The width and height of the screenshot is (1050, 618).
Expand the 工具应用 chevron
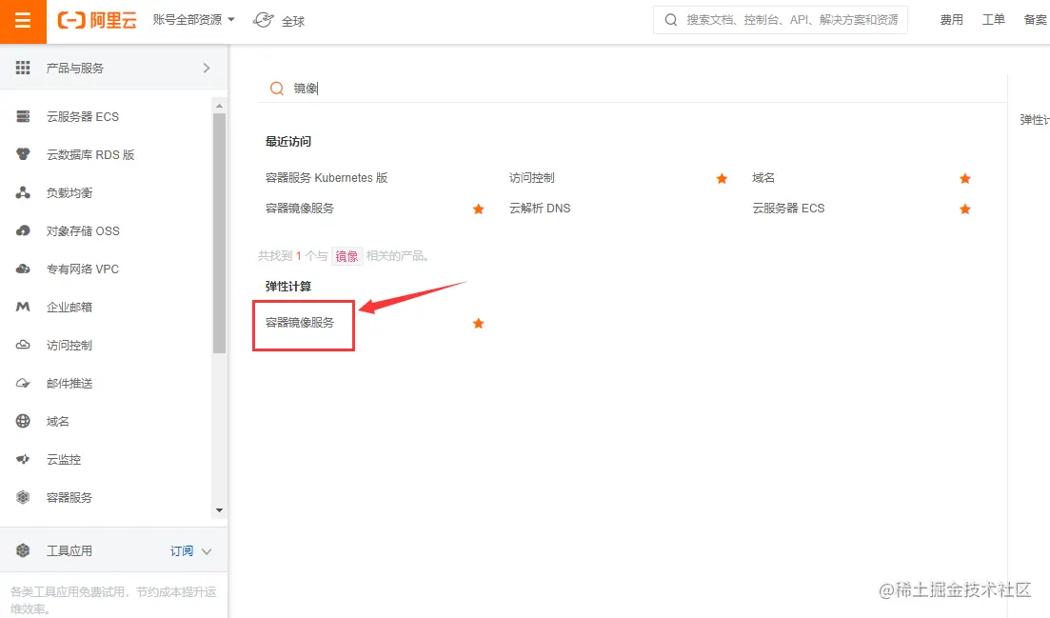click(x=207, y=551)
